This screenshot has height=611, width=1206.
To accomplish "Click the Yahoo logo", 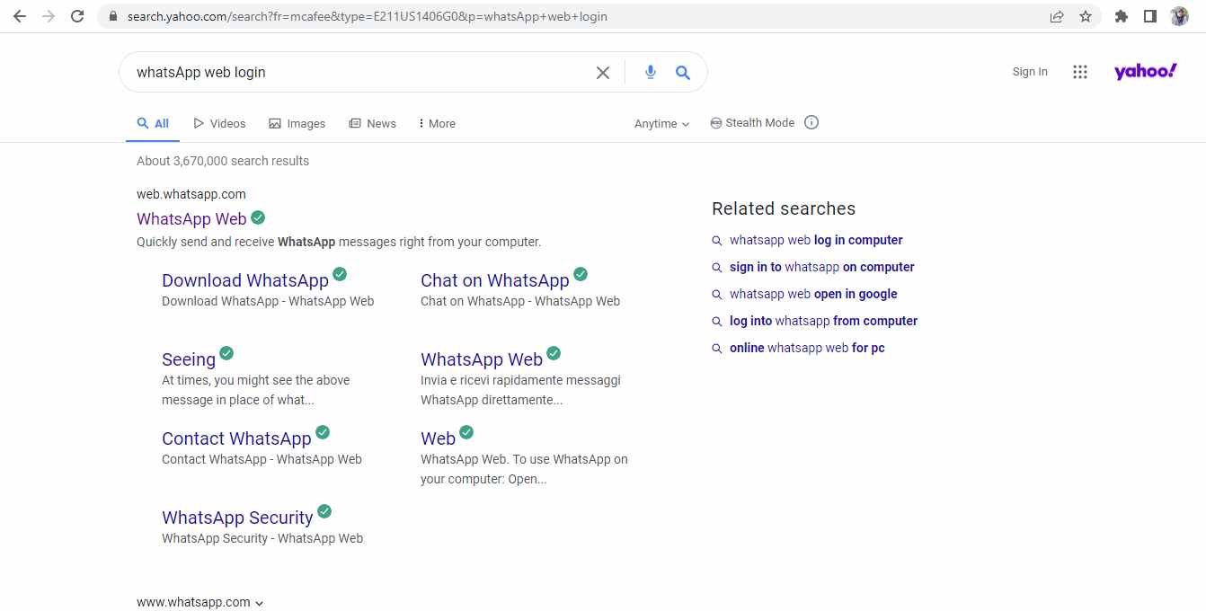I will coord(1145,72).
